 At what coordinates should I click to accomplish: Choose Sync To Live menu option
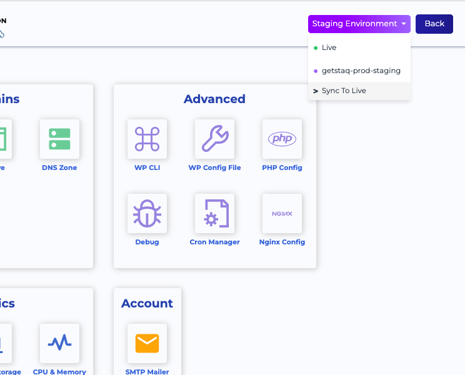coord(359,91)
